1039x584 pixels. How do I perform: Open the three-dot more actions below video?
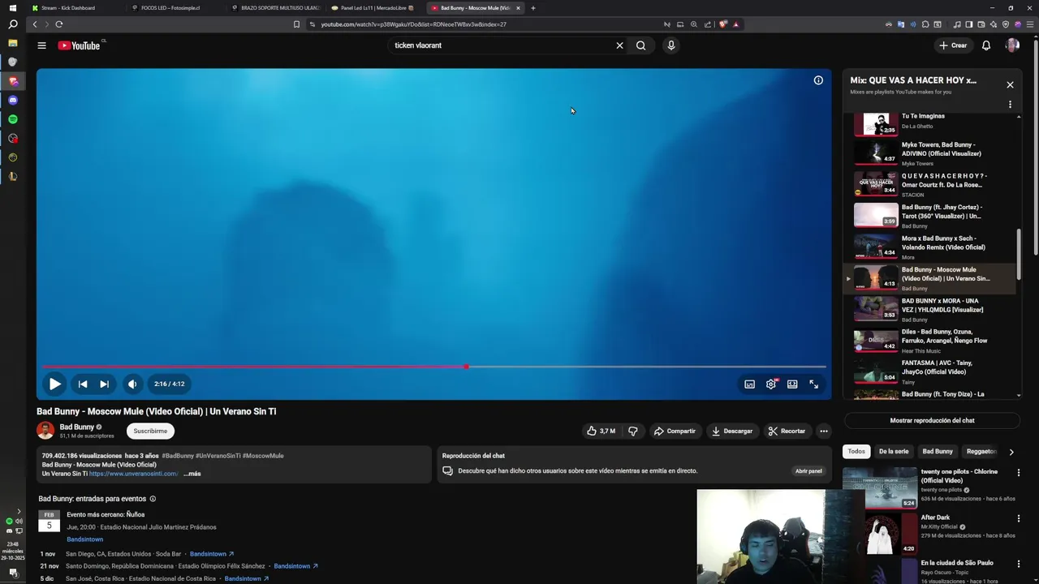pos(824,431)
